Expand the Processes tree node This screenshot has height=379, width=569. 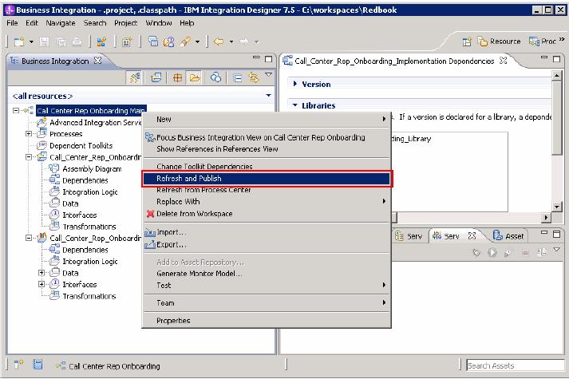click(x=29, y=133)
